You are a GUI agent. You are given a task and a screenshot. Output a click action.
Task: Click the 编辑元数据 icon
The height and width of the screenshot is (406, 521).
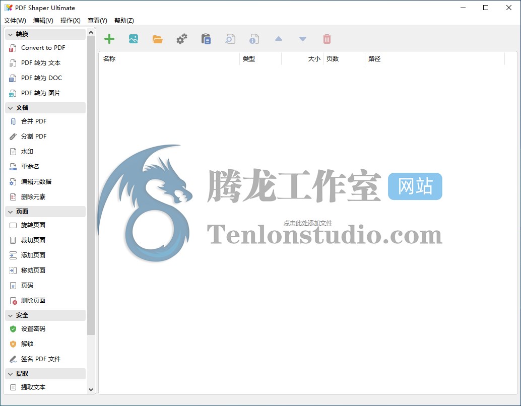point(13,182)
